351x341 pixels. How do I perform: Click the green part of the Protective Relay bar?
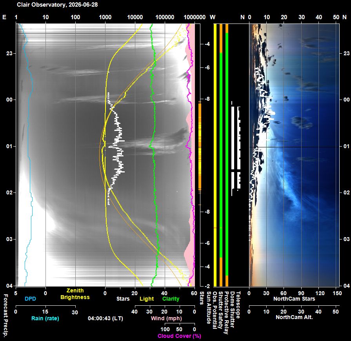227,154
